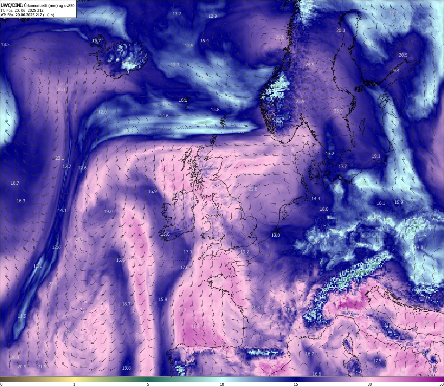Click the 27.6 value label
The height and width of the screenshot is (387, 444).
pyautogui.click(x=53, y=284)
